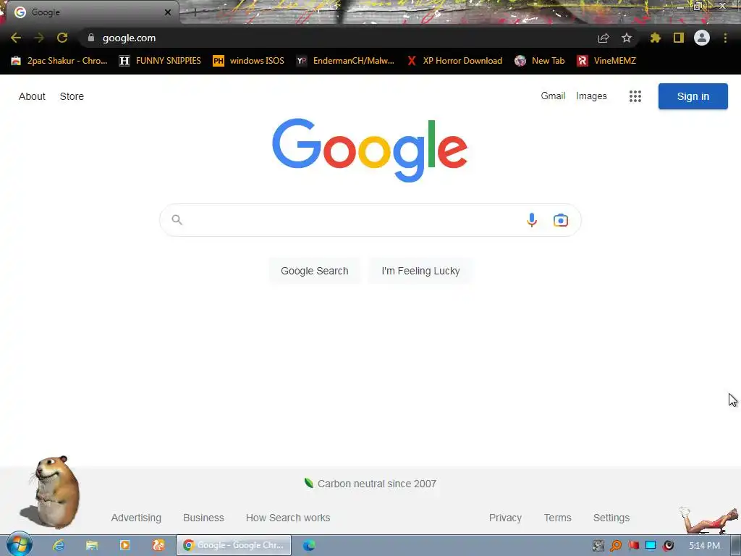Click the lock icon in the address bar
This screenshot has width=741, height=556.
pos(91,38)
